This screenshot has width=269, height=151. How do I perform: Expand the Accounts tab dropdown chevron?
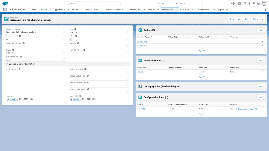pos(50,10)
